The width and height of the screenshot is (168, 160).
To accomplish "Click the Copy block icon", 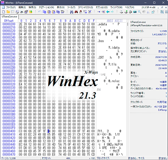I will pos(44,12).
